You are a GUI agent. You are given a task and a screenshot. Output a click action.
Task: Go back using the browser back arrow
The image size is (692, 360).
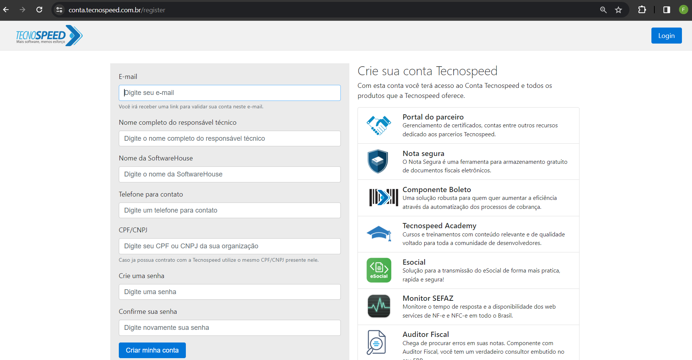point(6,10)
